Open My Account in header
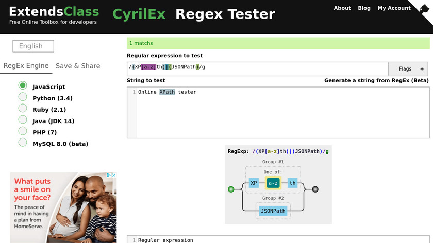Viewport: 433px width, 243px height. click(394, 8)
